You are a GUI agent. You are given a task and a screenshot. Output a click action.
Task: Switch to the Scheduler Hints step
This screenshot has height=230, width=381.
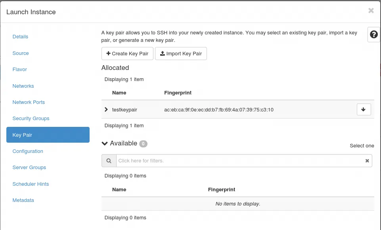31,184
